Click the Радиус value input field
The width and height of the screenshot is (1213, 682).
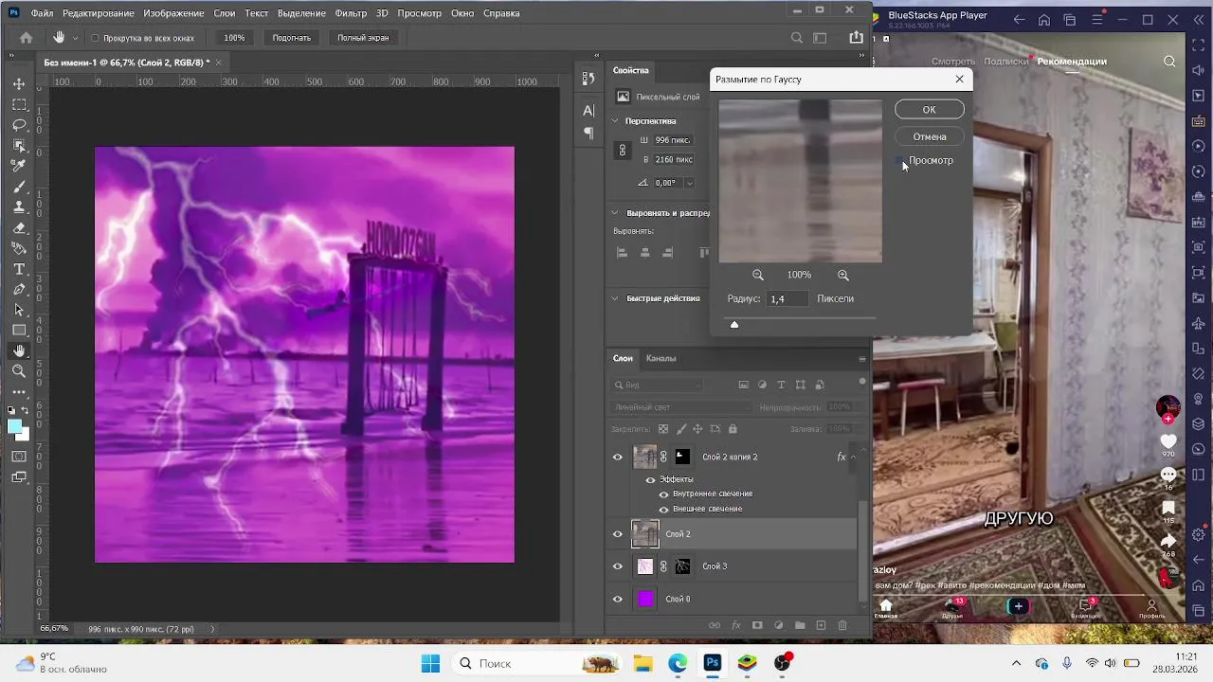[788, 298]
